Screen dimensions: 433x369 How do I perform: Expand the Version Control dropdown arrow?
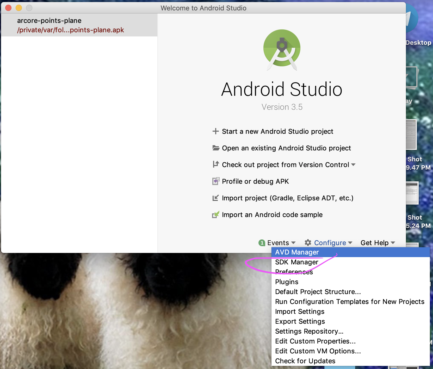tap(353, 165)
